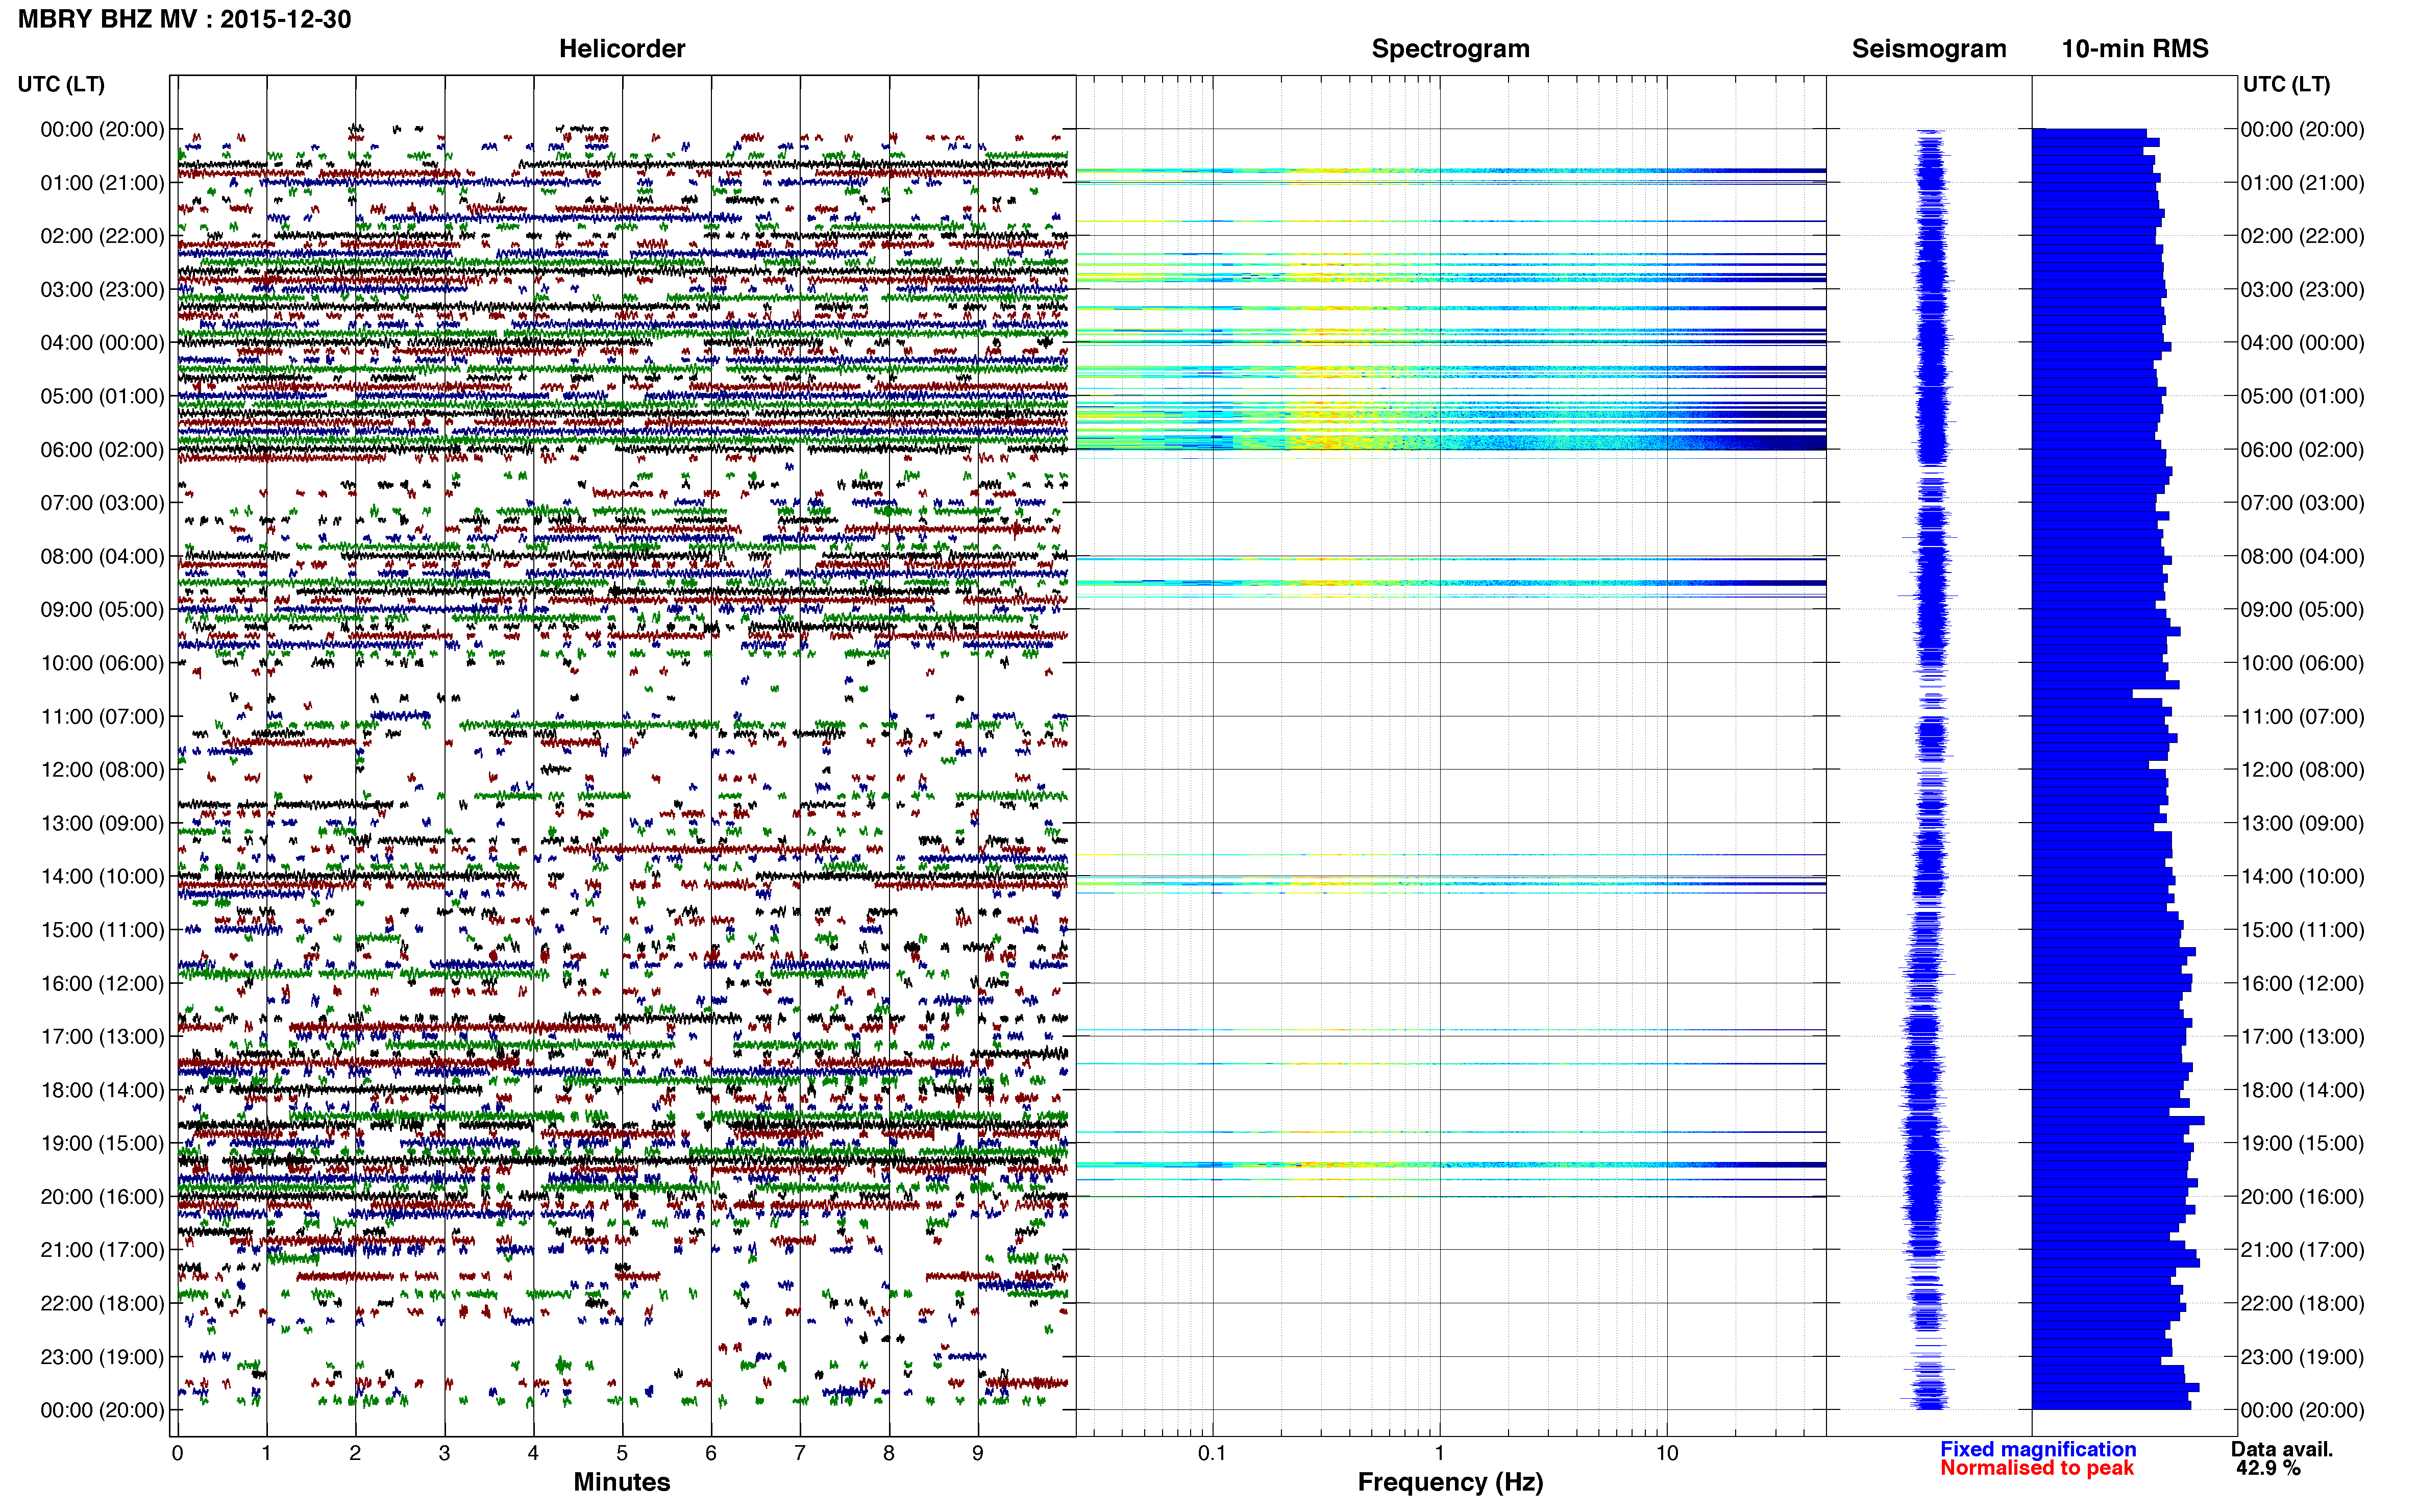Image resolution: width=2419 pixels, height=1512 pixels.
Task: Click the '42.9 %' data availability value
Action: (x=2268, y=1468)
